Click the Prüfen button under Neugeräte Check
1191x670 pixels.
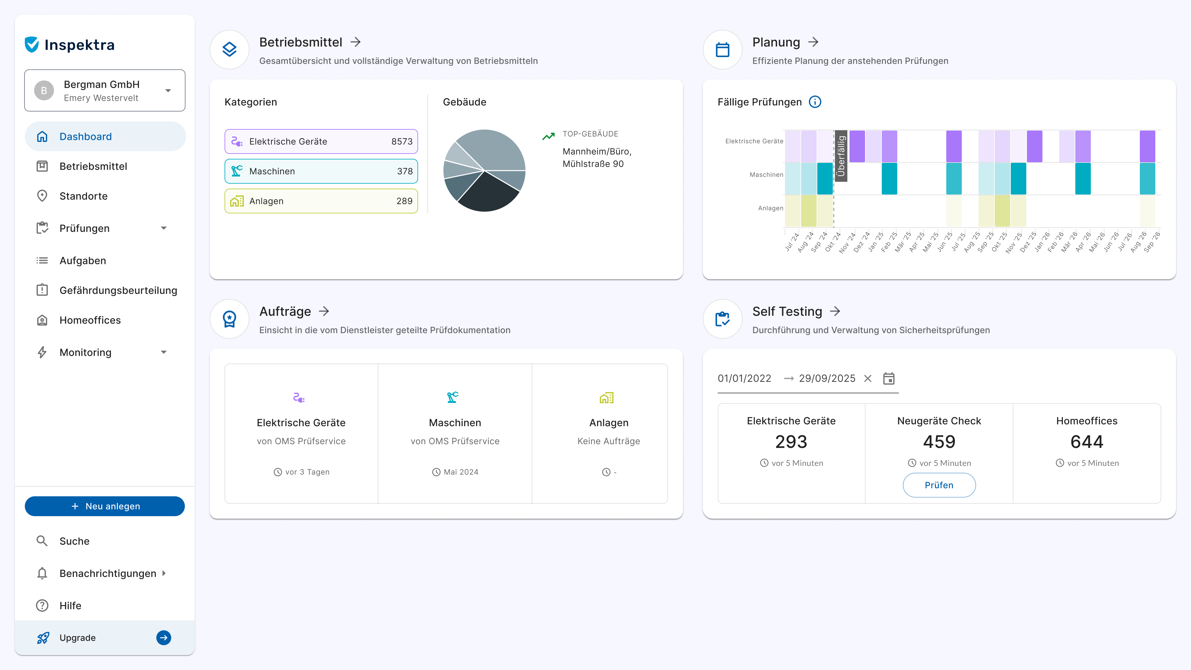click(939, 485)
